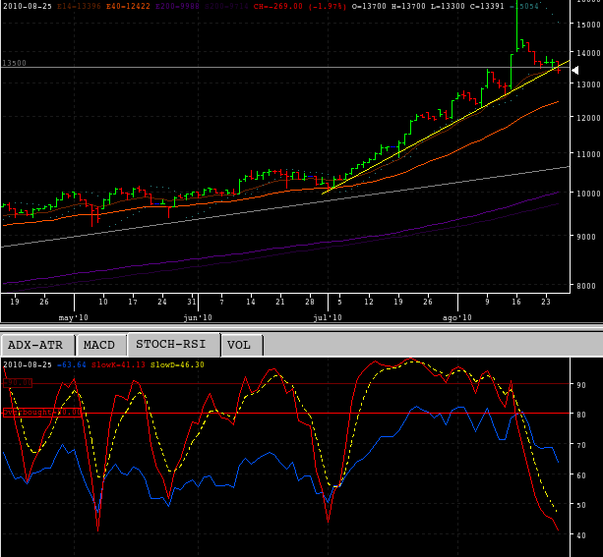The height and width of the screenshot is (557, 603).
Task: Select the STOCH-RSI tab
Action: coord(172,345)
